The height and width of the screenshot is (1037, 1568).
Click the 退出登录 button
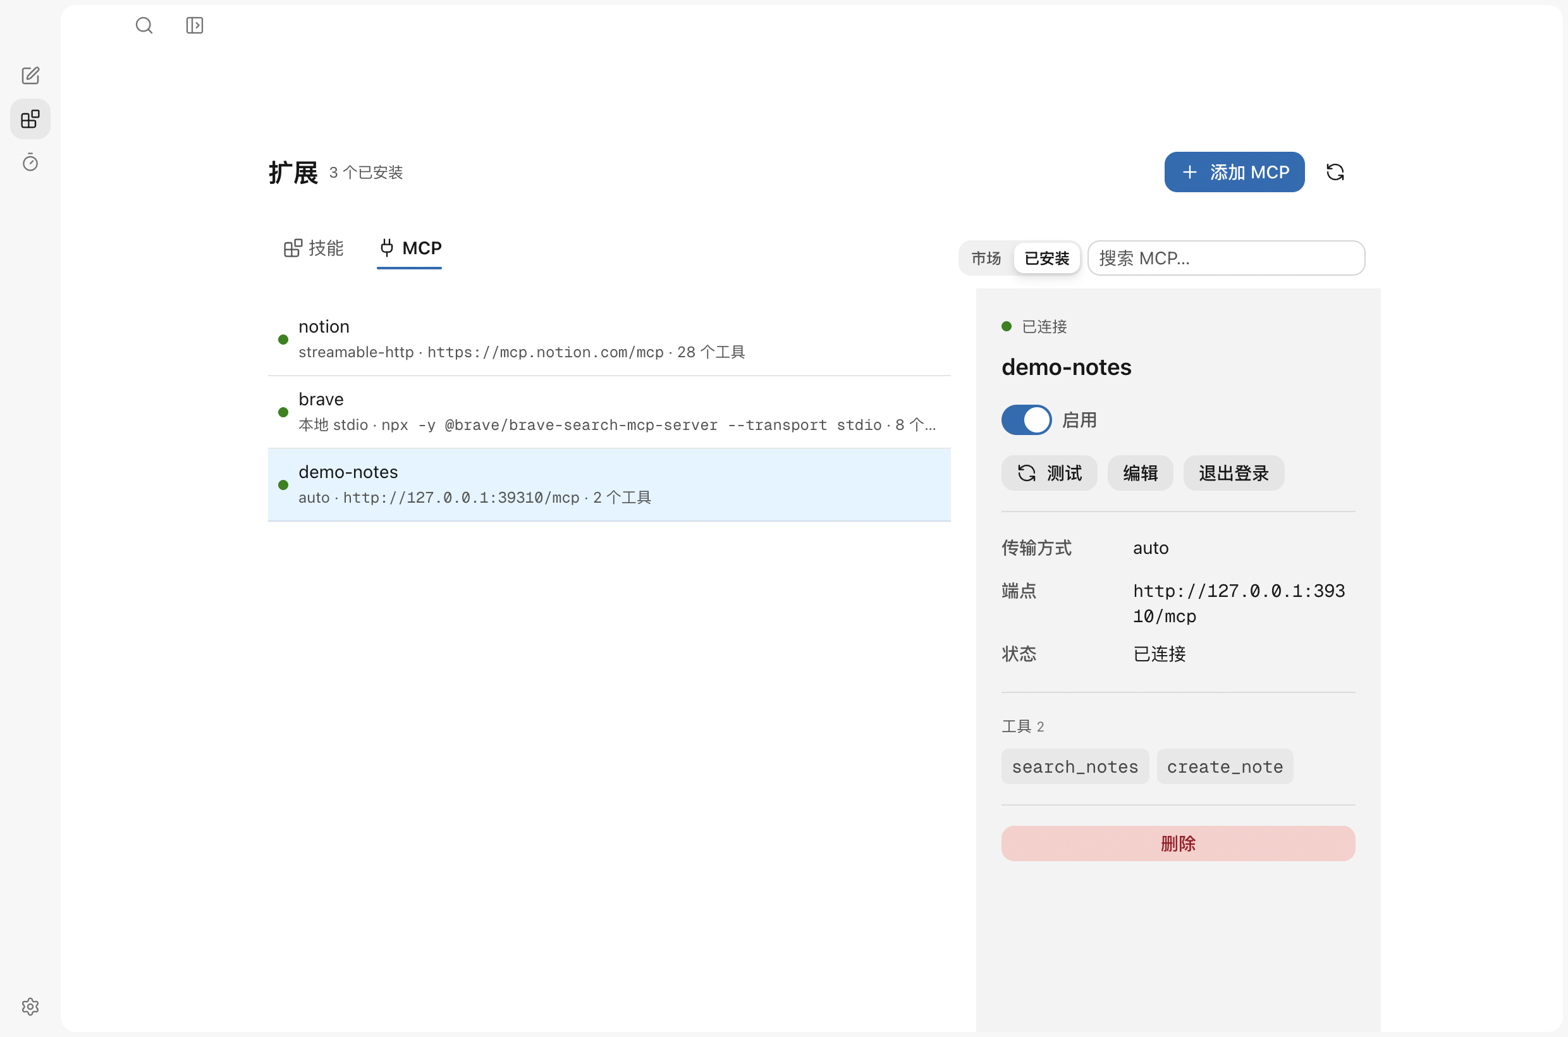(x=1234, y=473)
